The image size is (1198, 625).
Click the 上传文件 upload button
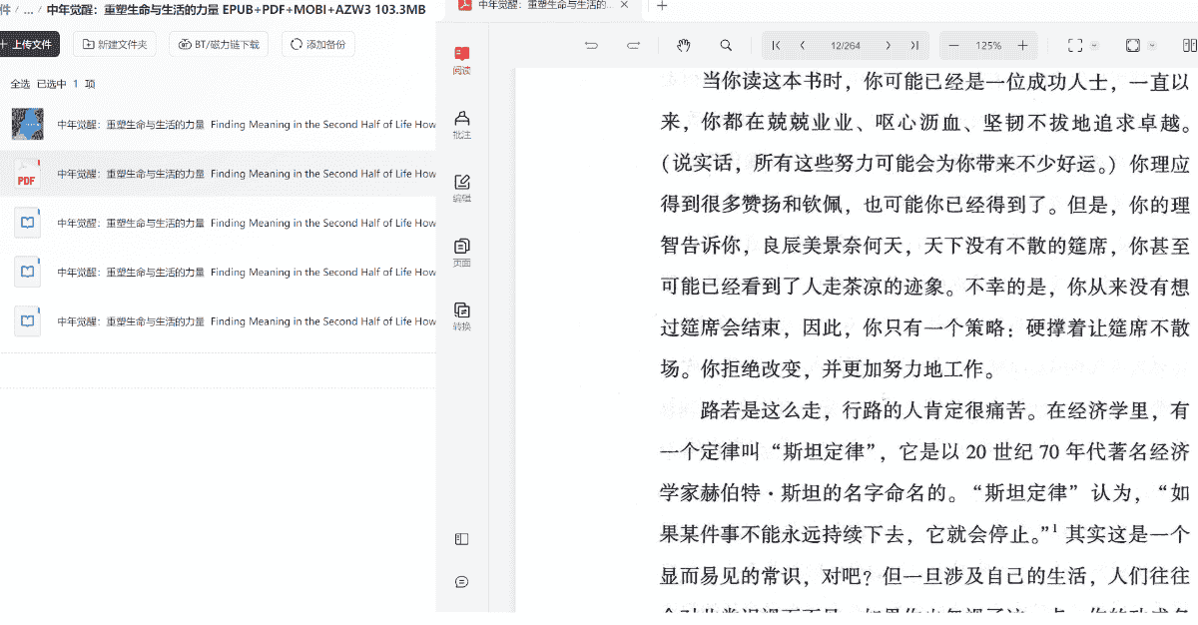point(29,45)
